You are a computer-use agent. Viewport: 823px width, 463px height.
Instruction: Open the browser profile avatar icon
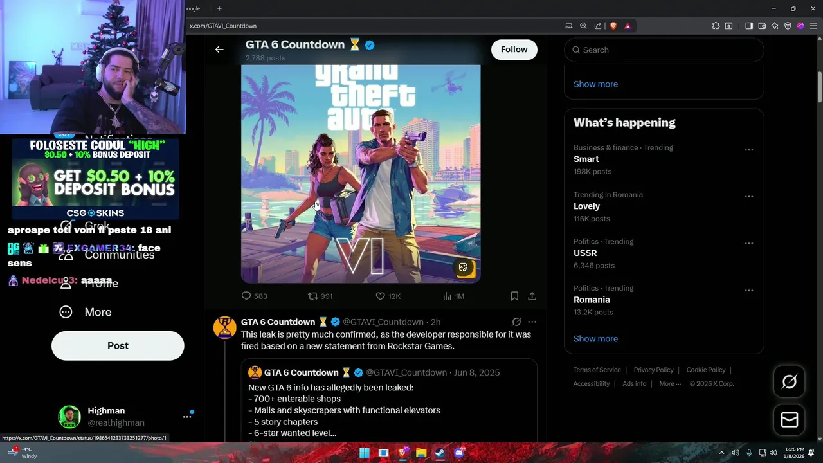[800, 26]
